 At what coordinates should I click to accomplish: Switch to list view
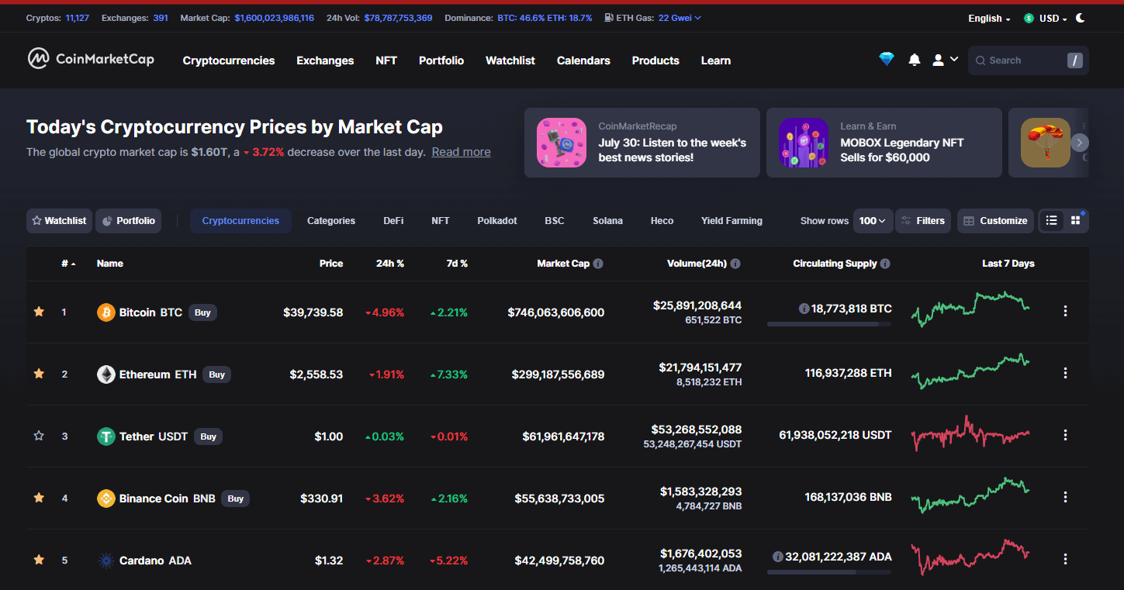tap(1051, 221)
